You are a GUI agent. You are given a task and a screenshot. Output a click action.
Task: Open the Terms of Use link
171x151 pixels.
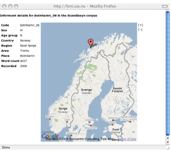(x=127, y=139)
